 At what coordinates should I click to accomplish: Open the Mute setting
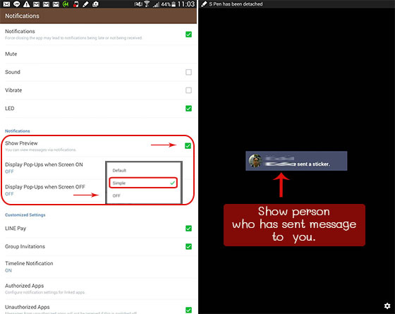click(x=98, y=54)
